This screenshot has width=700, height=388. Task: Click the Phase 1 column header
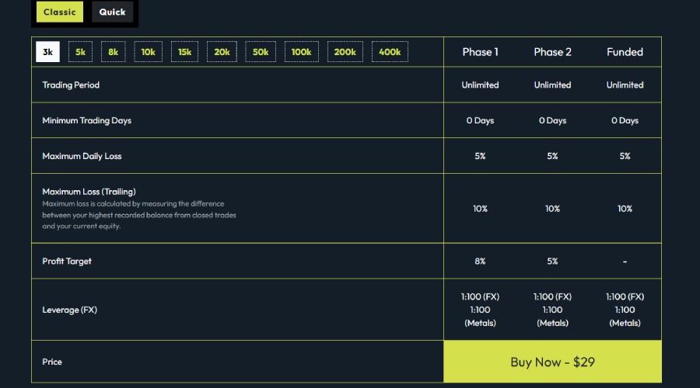480,52
